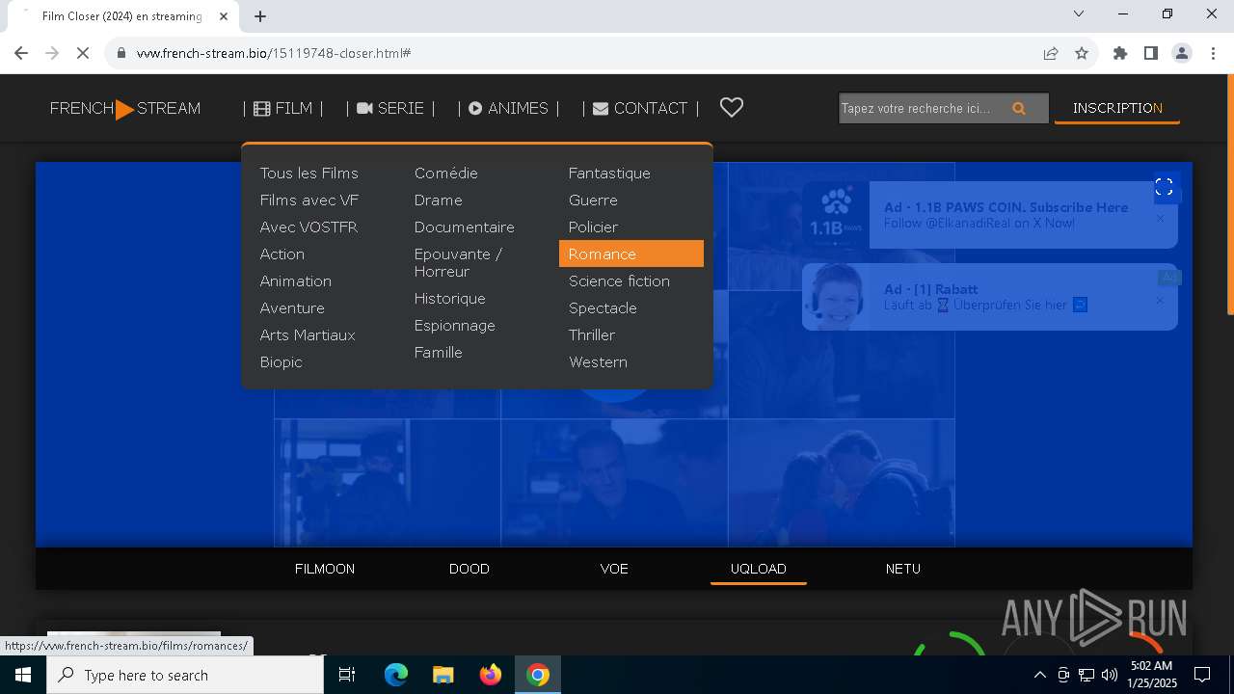The width and height of the screenshot is (1234, 694).
Task: Switch to the FILMOON player tab
Action: tap(325, 569)
